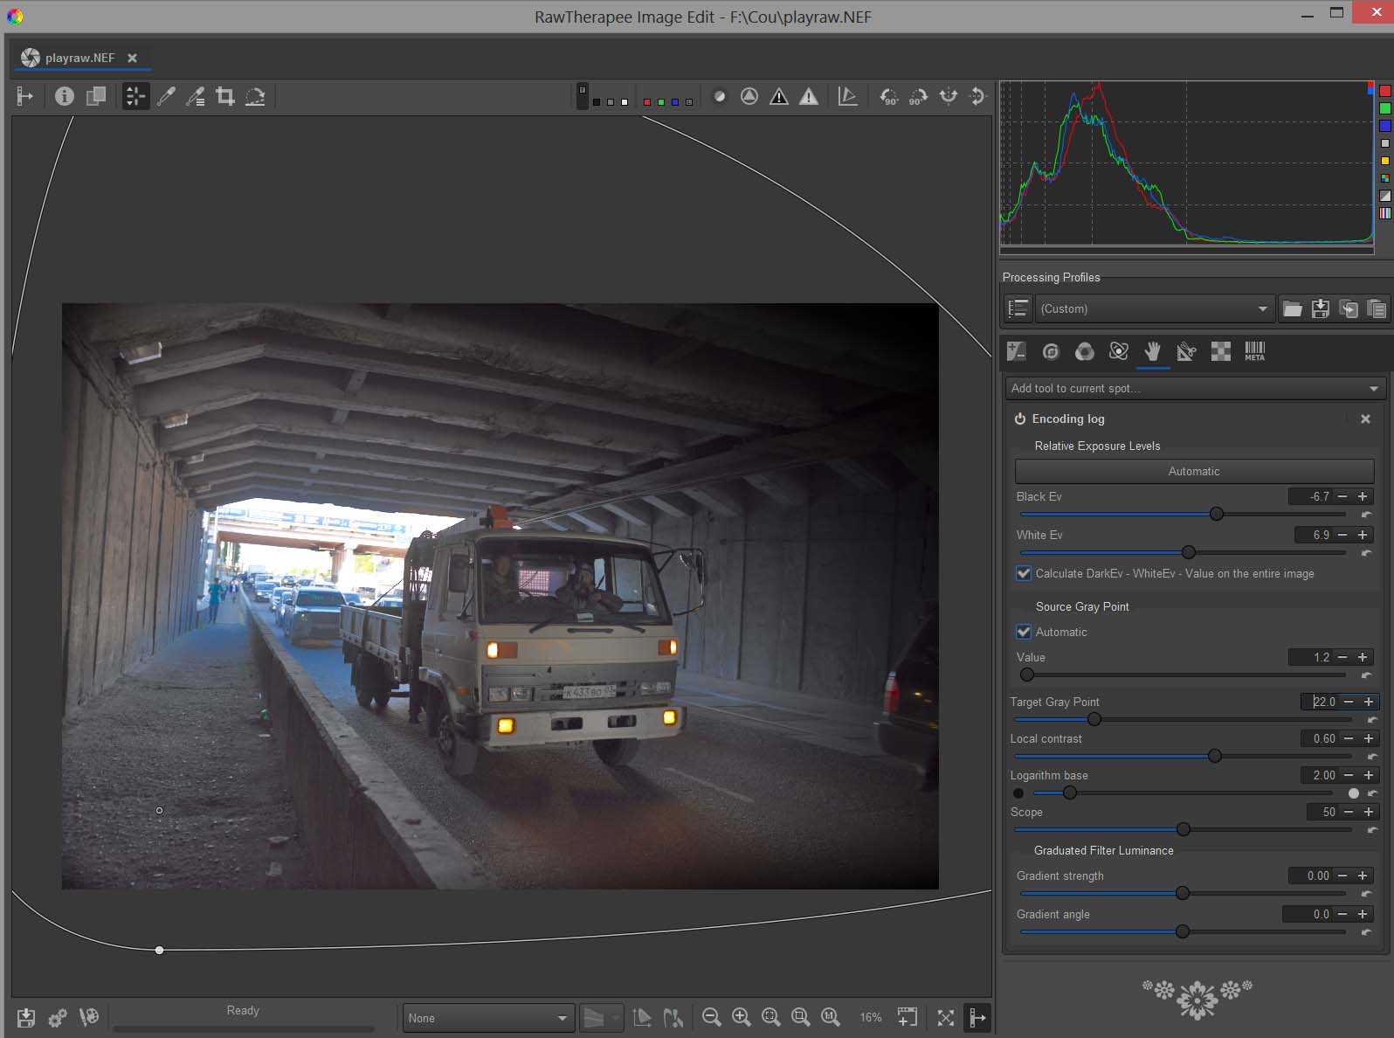
Task: Click the white balance picker icon
Action: (x=166, y=96)
